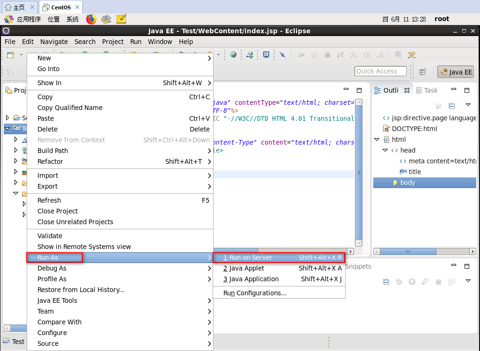Click the Open Perspective icon
480x351 pixels.
click(422, 72)
